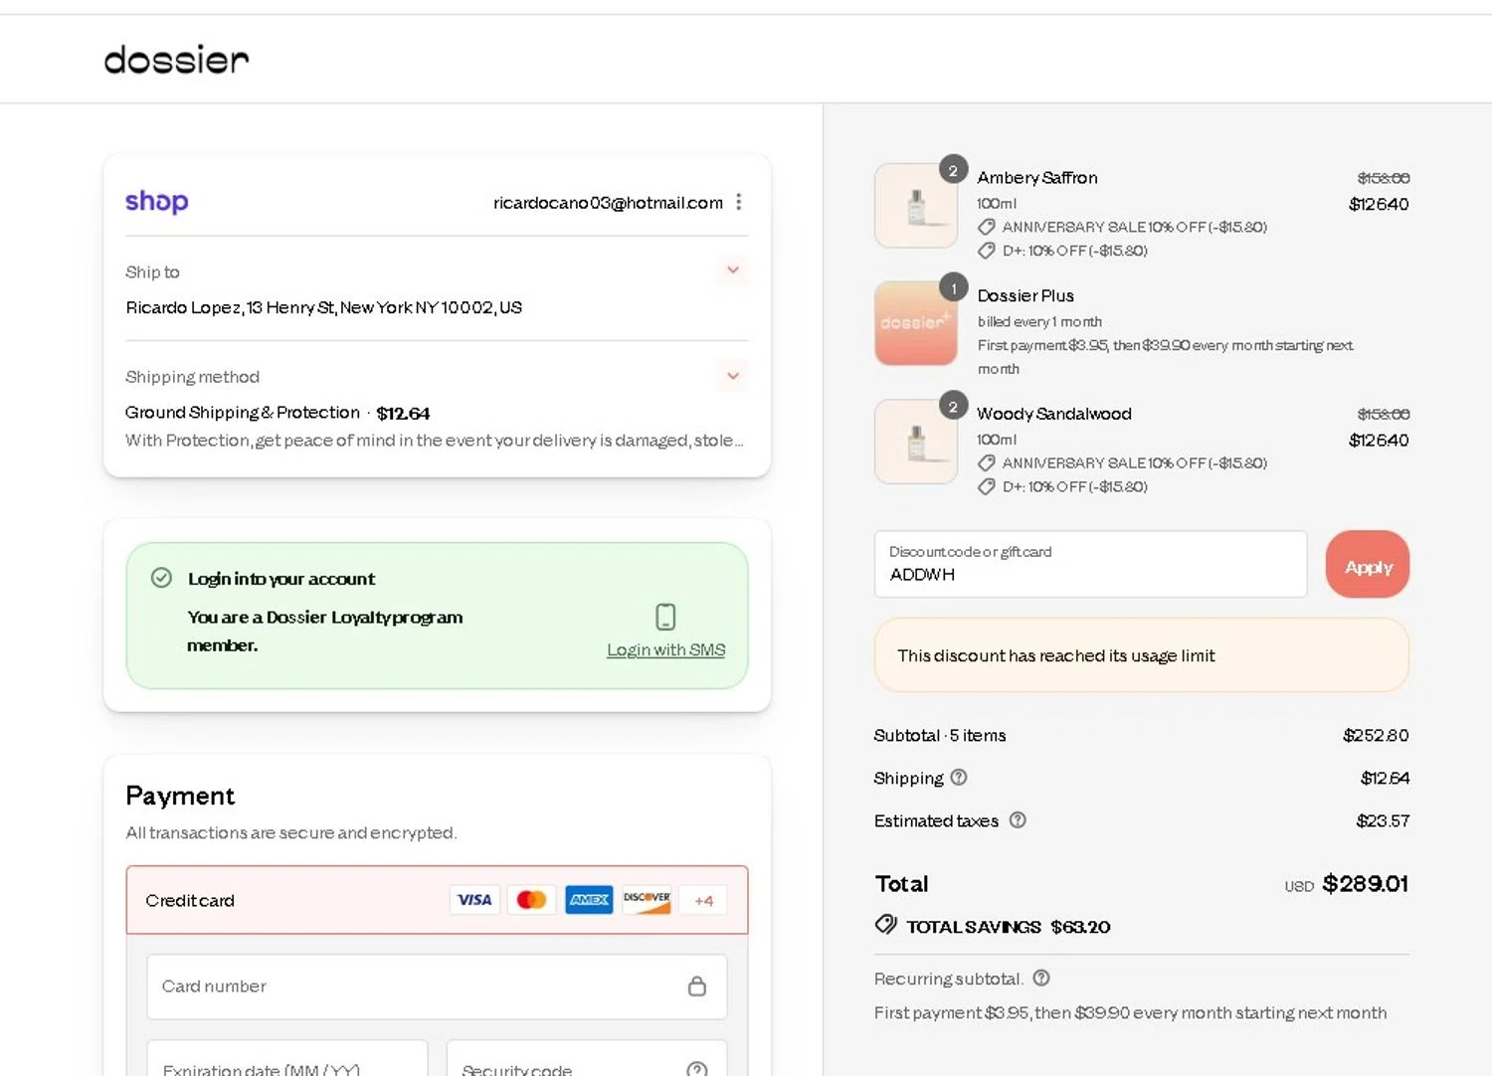Image resolution: width=1492 pixels, height=1076 pixels.
Task: Expand the Ship to address chevron
Action: pos(733,270)
